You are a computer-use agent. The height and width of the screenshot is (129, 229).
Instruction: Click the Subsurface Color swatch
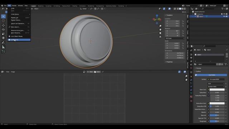[x=217, y=103]
